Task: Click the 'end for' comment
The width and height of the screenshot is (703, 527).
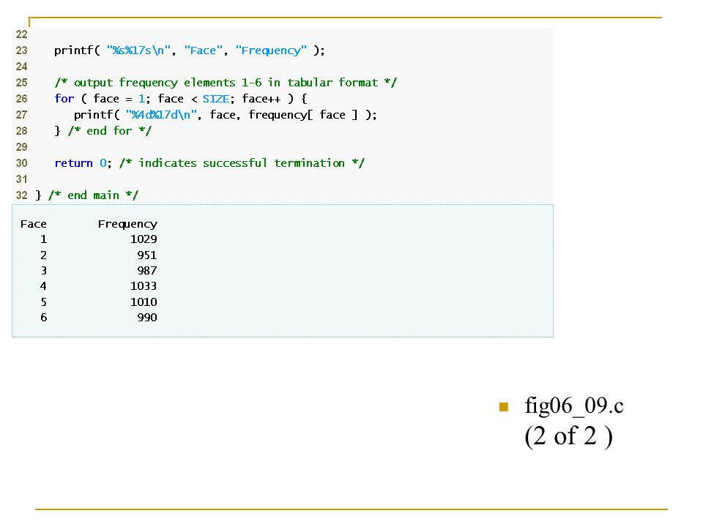Action: 110,131
